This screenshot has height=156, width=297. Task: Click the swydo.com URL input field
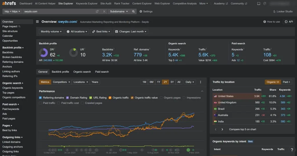[x=59, y=11]
